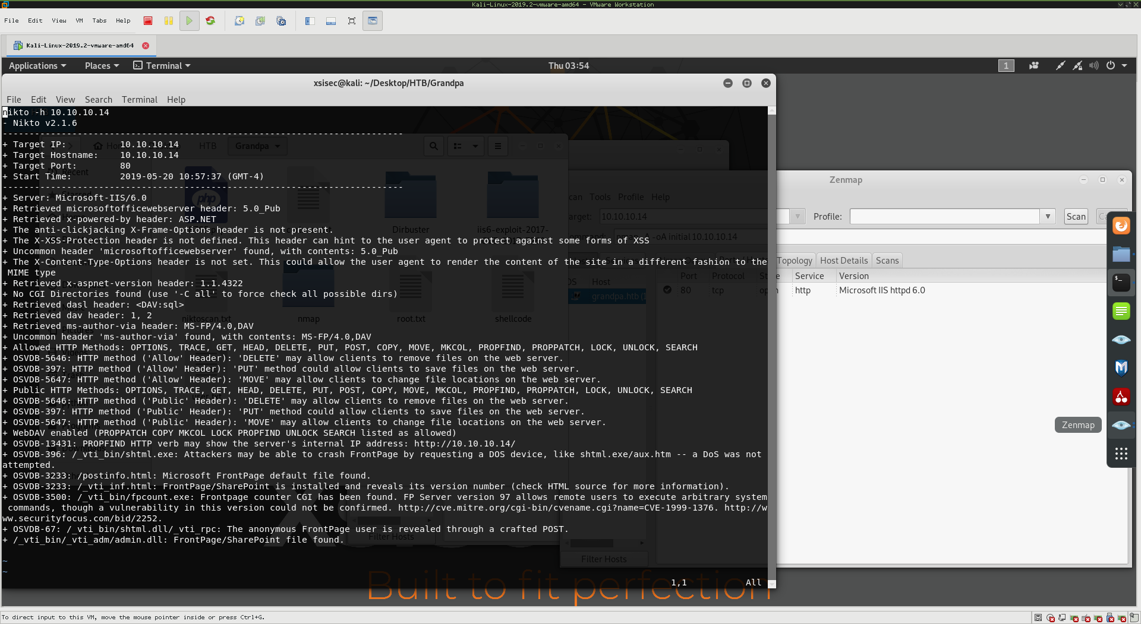Click the Zenmap window title bar
The width and height of the screenshot is (1141, 624).
point(846,180)
